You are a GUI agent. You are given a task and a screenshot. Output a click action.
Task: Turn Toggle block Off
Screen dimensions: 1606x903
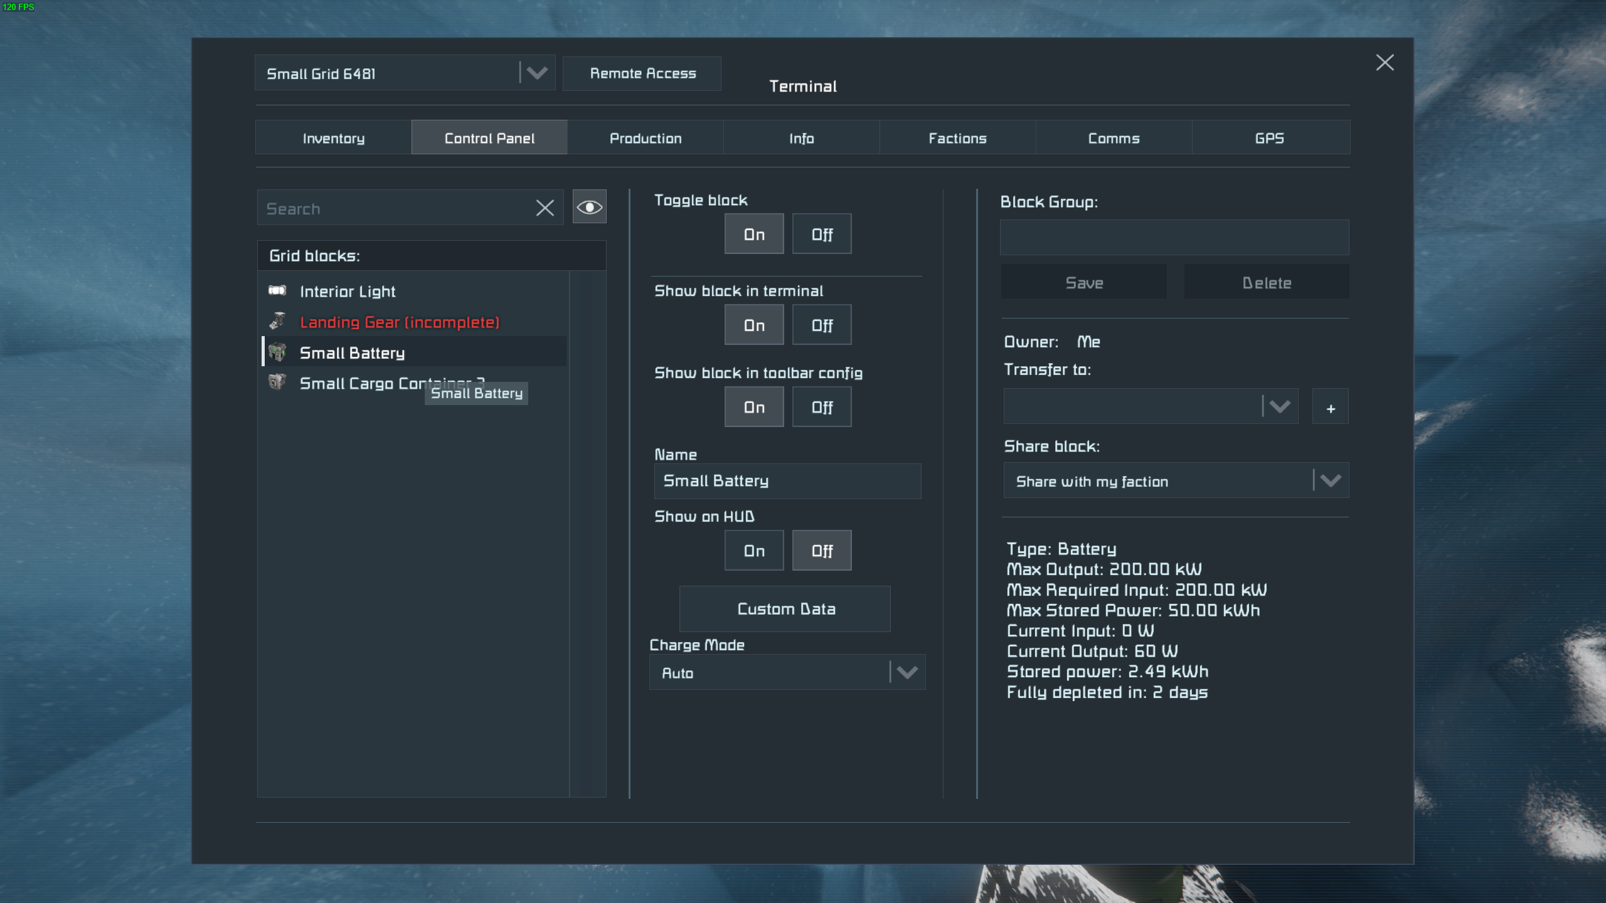pos(821,235)
